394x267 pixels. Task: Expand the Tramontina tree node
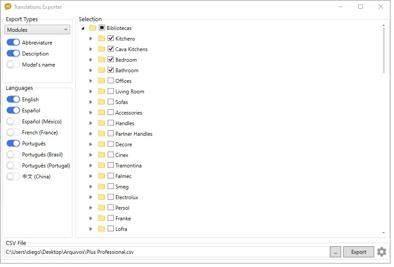click(91, 166)
